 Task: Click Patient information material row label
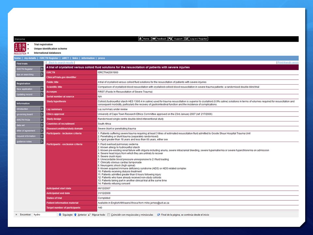coord(62,203)
